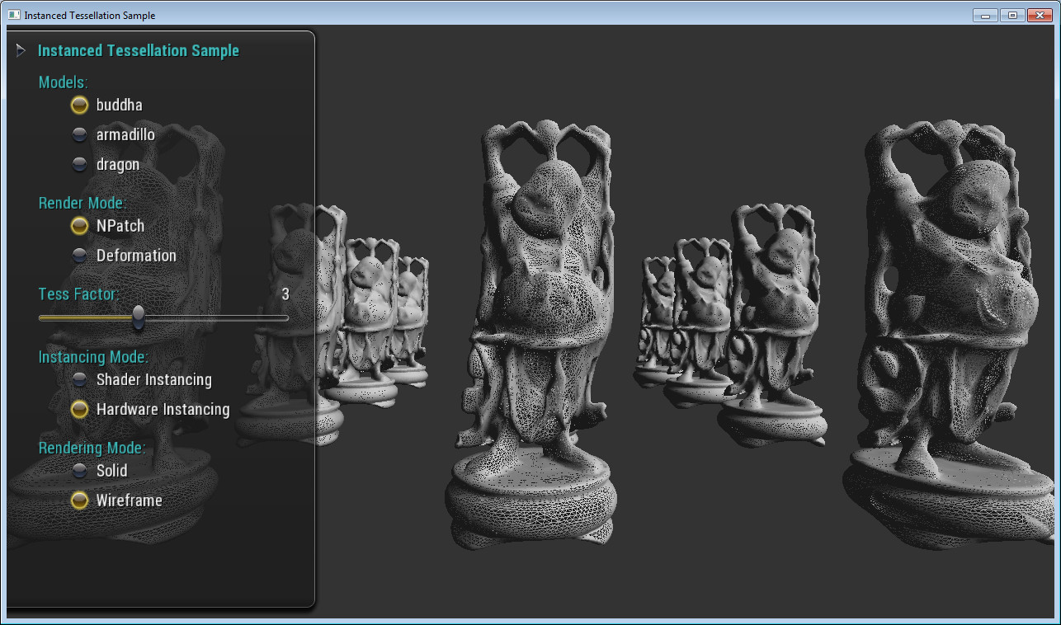Maximize the Instanced Tessellation Sample window
The width and height of the screenshot is (1061, 625).
pyautogui.click(x=1011, y=15)
